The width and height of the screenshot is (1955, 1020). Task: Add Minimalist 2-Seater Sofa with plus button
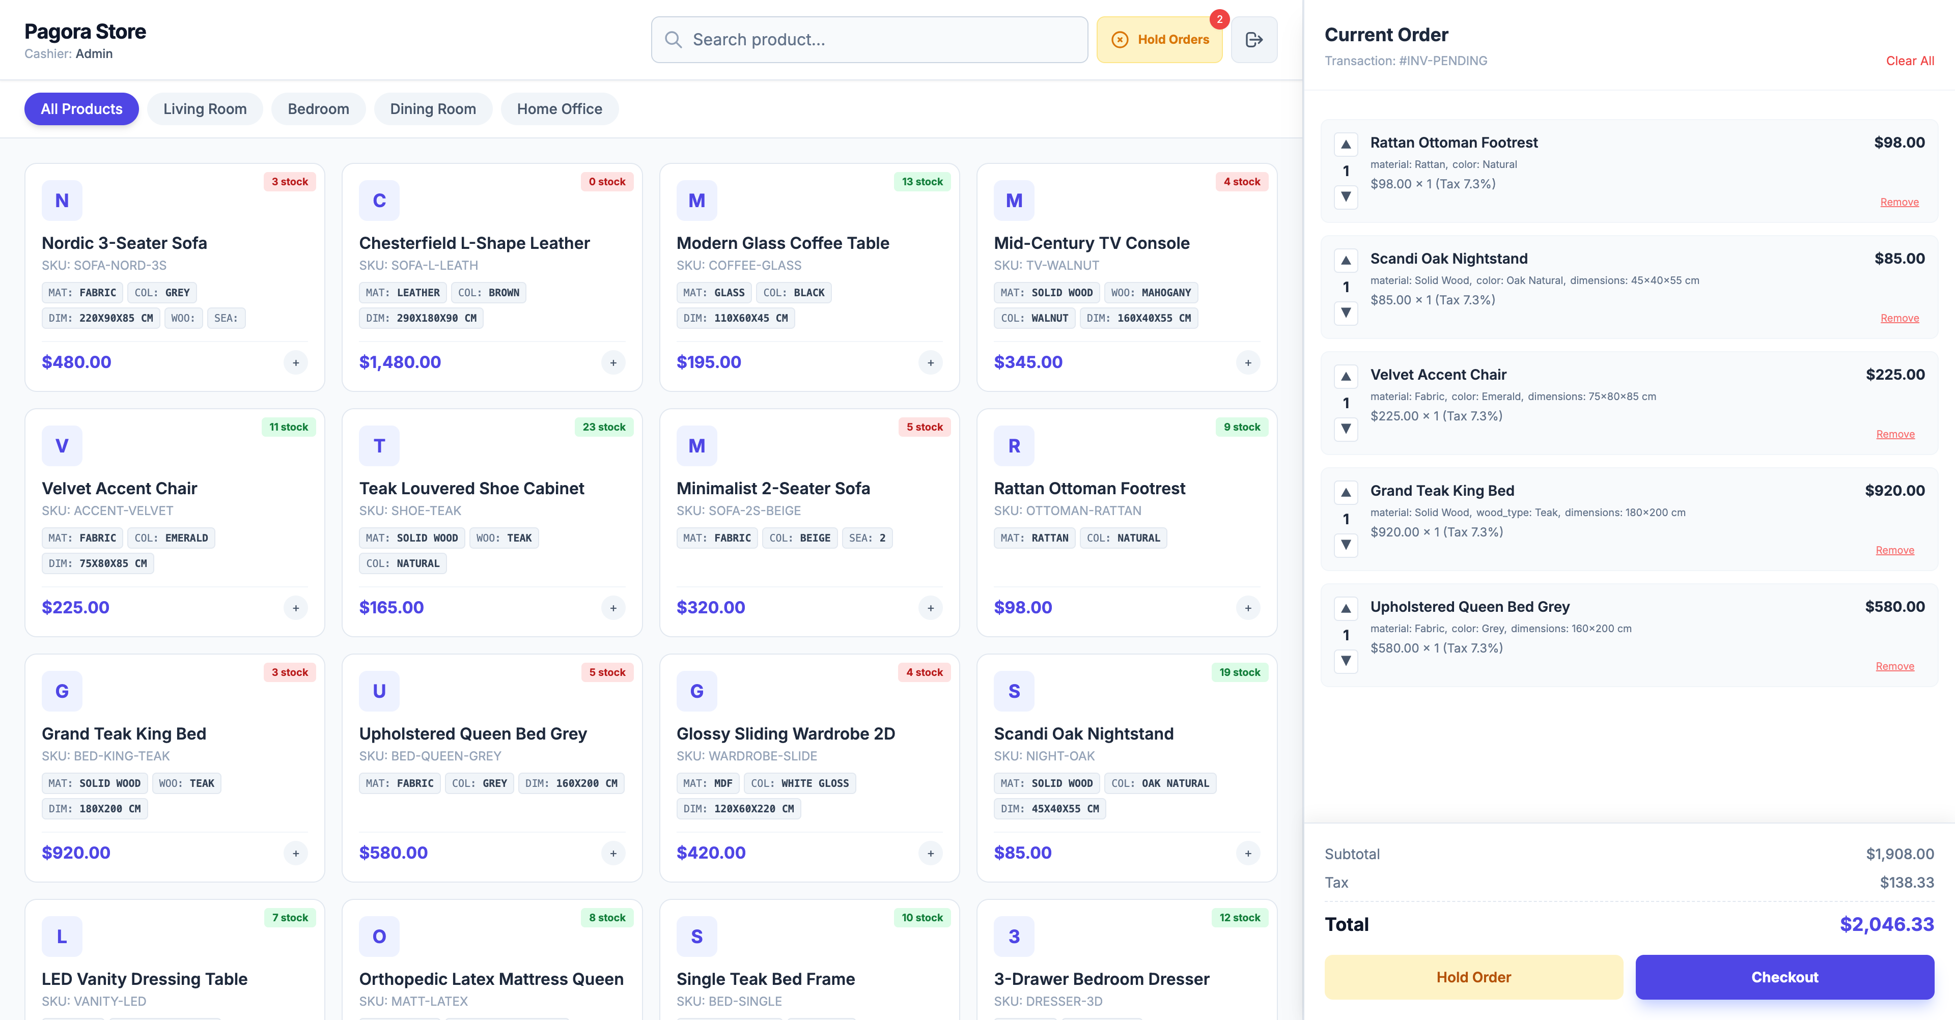931,608
